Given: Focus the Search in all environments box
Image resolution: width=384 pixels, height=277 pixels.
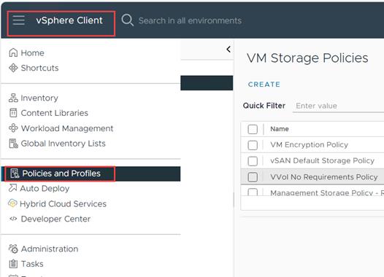Looking at the screenshot, I should tap(190, 20).
